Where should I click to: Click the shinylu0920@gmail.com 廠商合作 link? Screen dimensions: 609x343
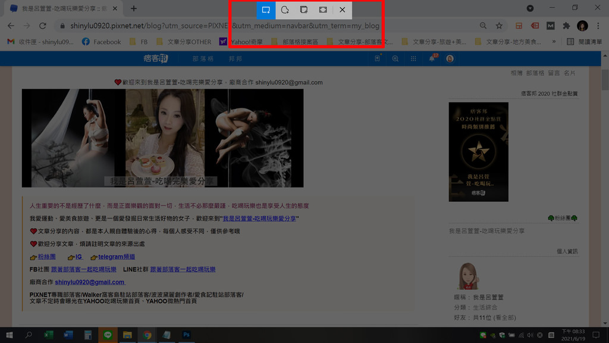coord(90,282)
